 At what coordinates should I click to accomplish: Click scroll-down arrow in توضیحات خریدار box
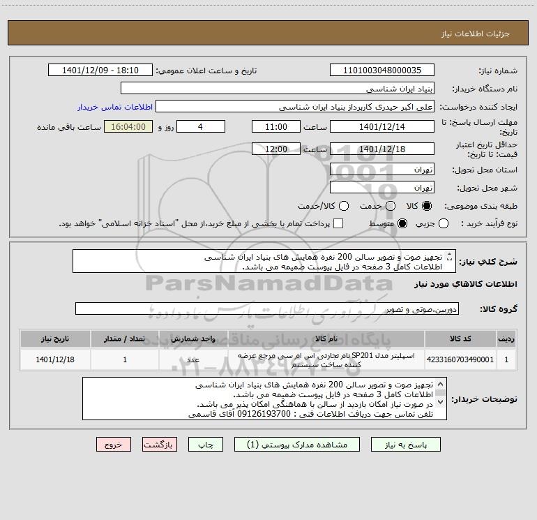click(441, 401)
